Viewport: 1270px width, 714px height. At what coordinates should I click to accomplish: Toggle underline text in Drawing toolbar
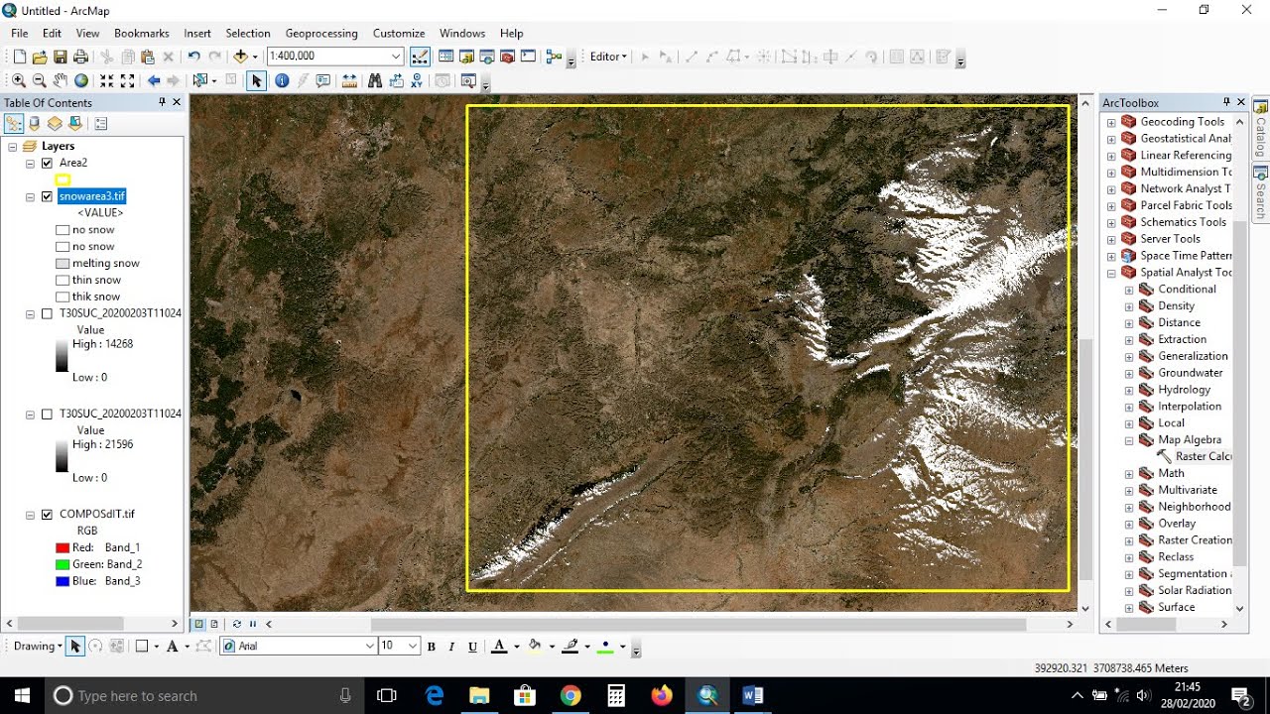(473, 647)
